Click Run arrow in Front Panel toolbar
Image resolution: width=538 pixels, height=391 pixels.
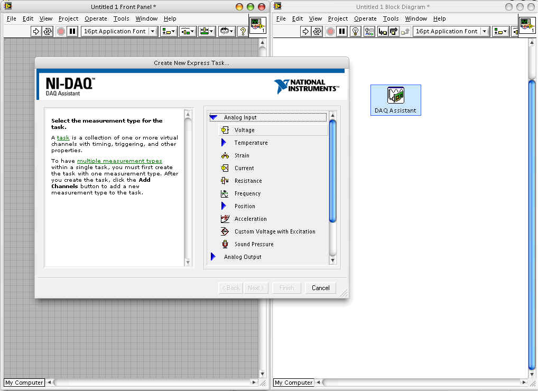coord(36,31)
